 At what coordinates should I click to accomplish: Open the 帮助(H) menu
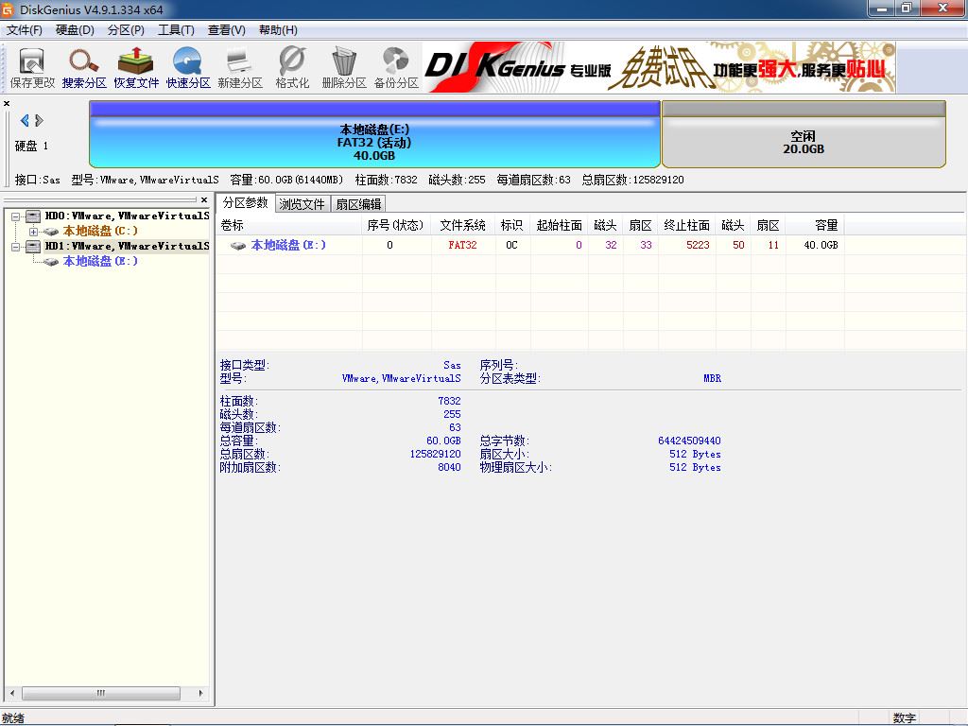278,29
